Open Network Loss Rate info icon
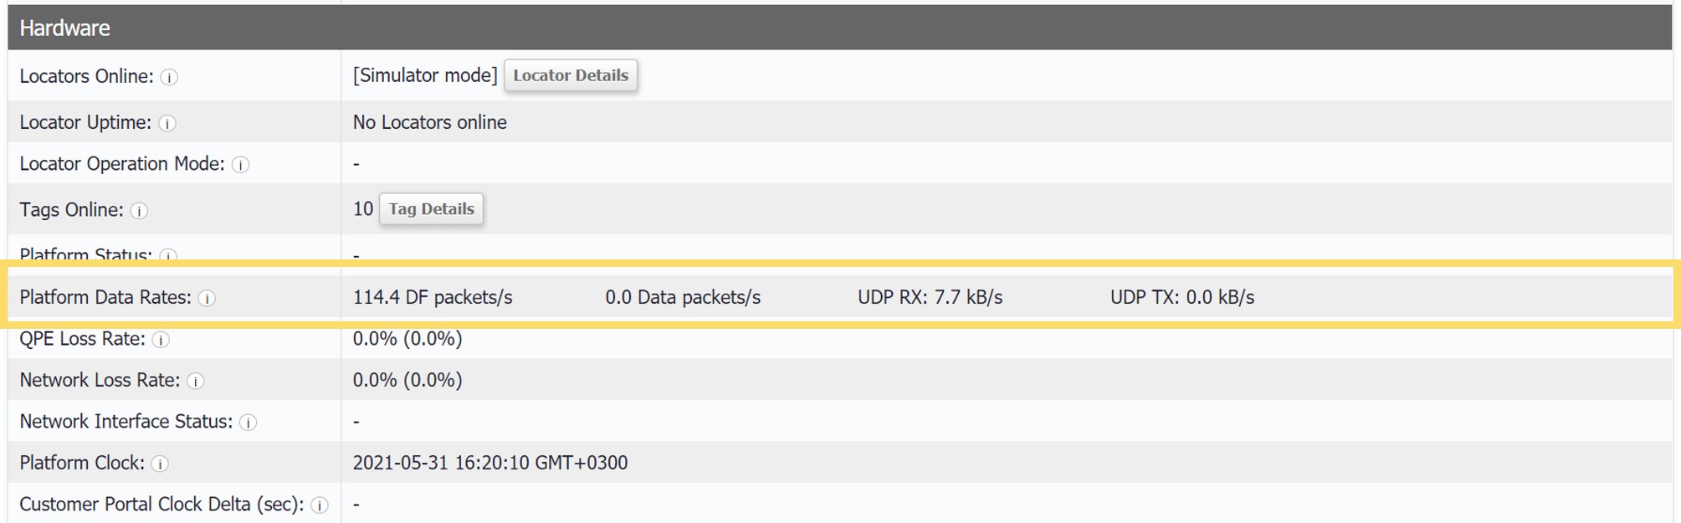Viewport: 1681px width, 523px height. (196, 382)
